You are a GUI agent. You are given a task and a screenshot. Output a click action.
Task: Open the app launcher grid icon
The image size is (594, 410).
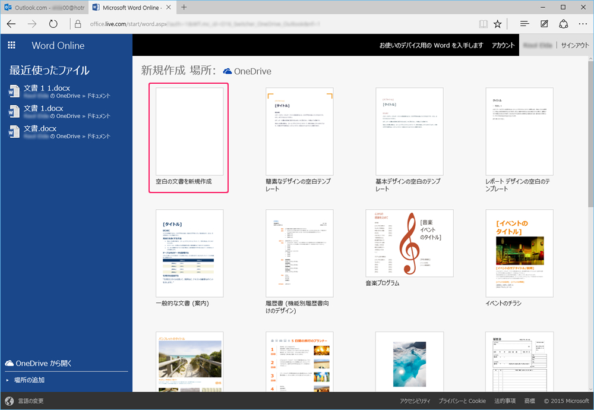coord(12,45)
